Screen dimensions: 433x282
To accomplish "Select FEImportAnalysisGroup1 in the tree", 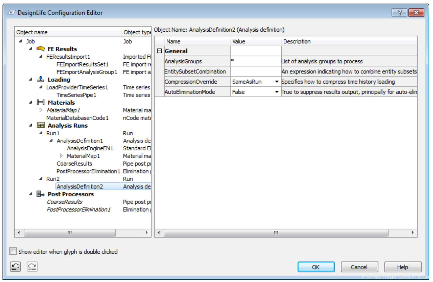I will (x=87, y=72).
